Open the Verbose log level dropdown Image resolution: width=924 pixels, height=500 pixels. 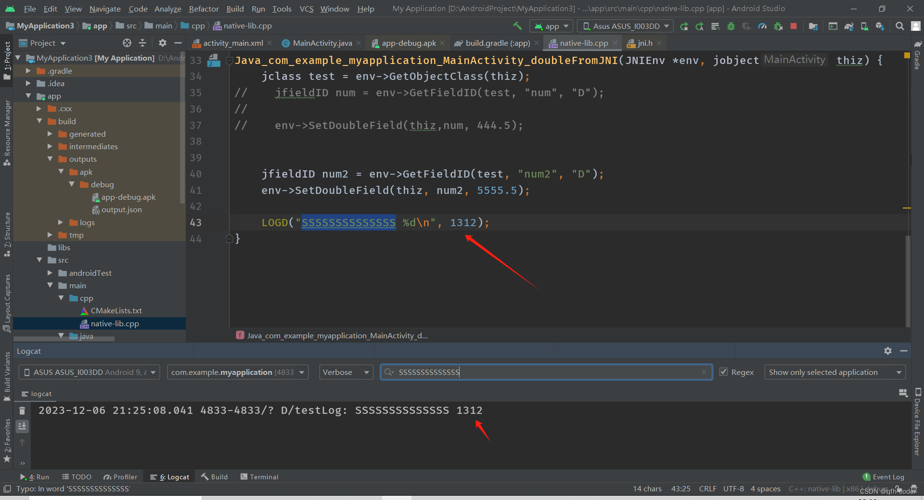[x=346, y=372]
